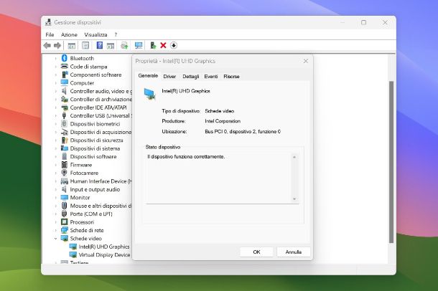Close the Proprietà dialog
Viewport: 438px width, 291px height.
(x=306, y=61)
